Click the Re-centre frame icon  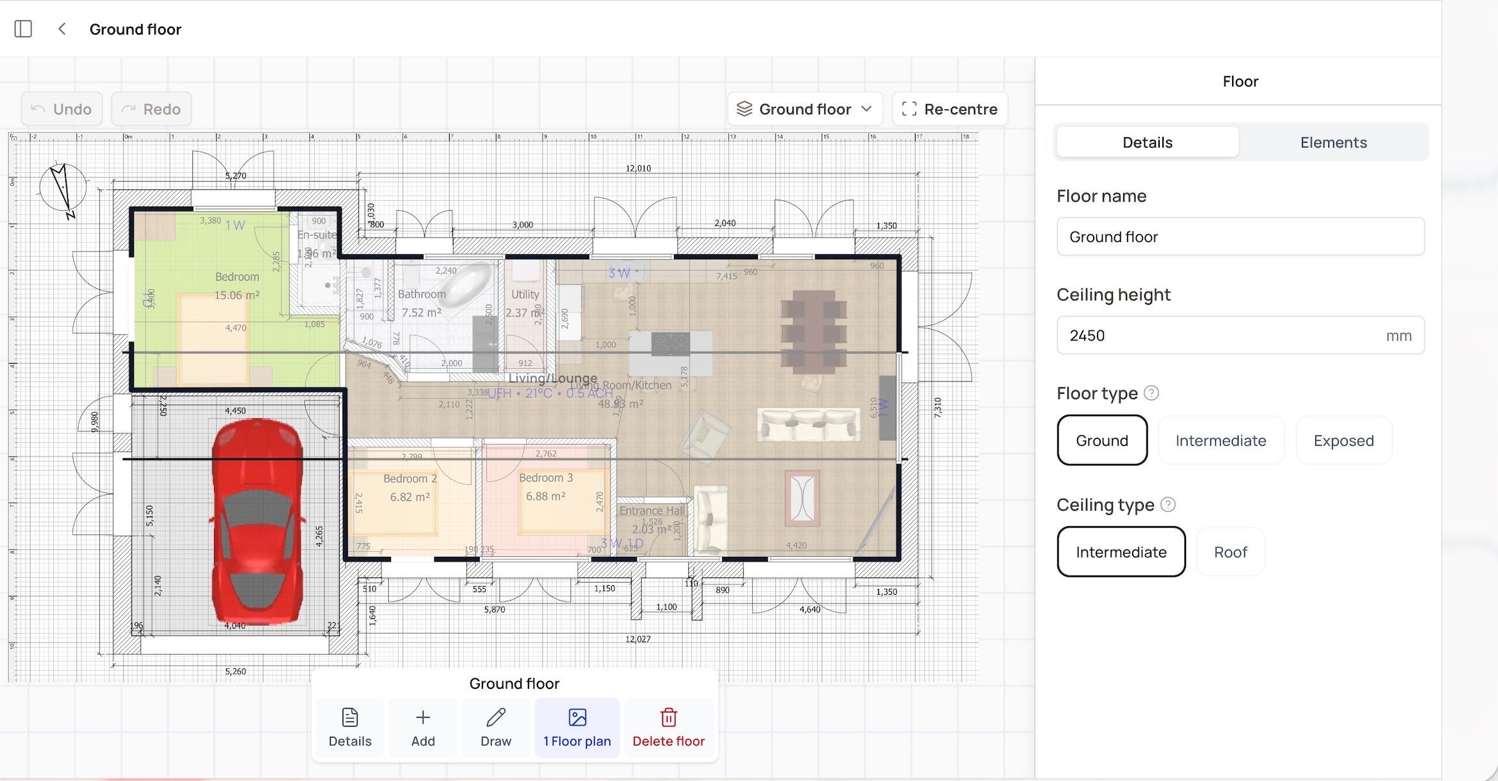908,109
